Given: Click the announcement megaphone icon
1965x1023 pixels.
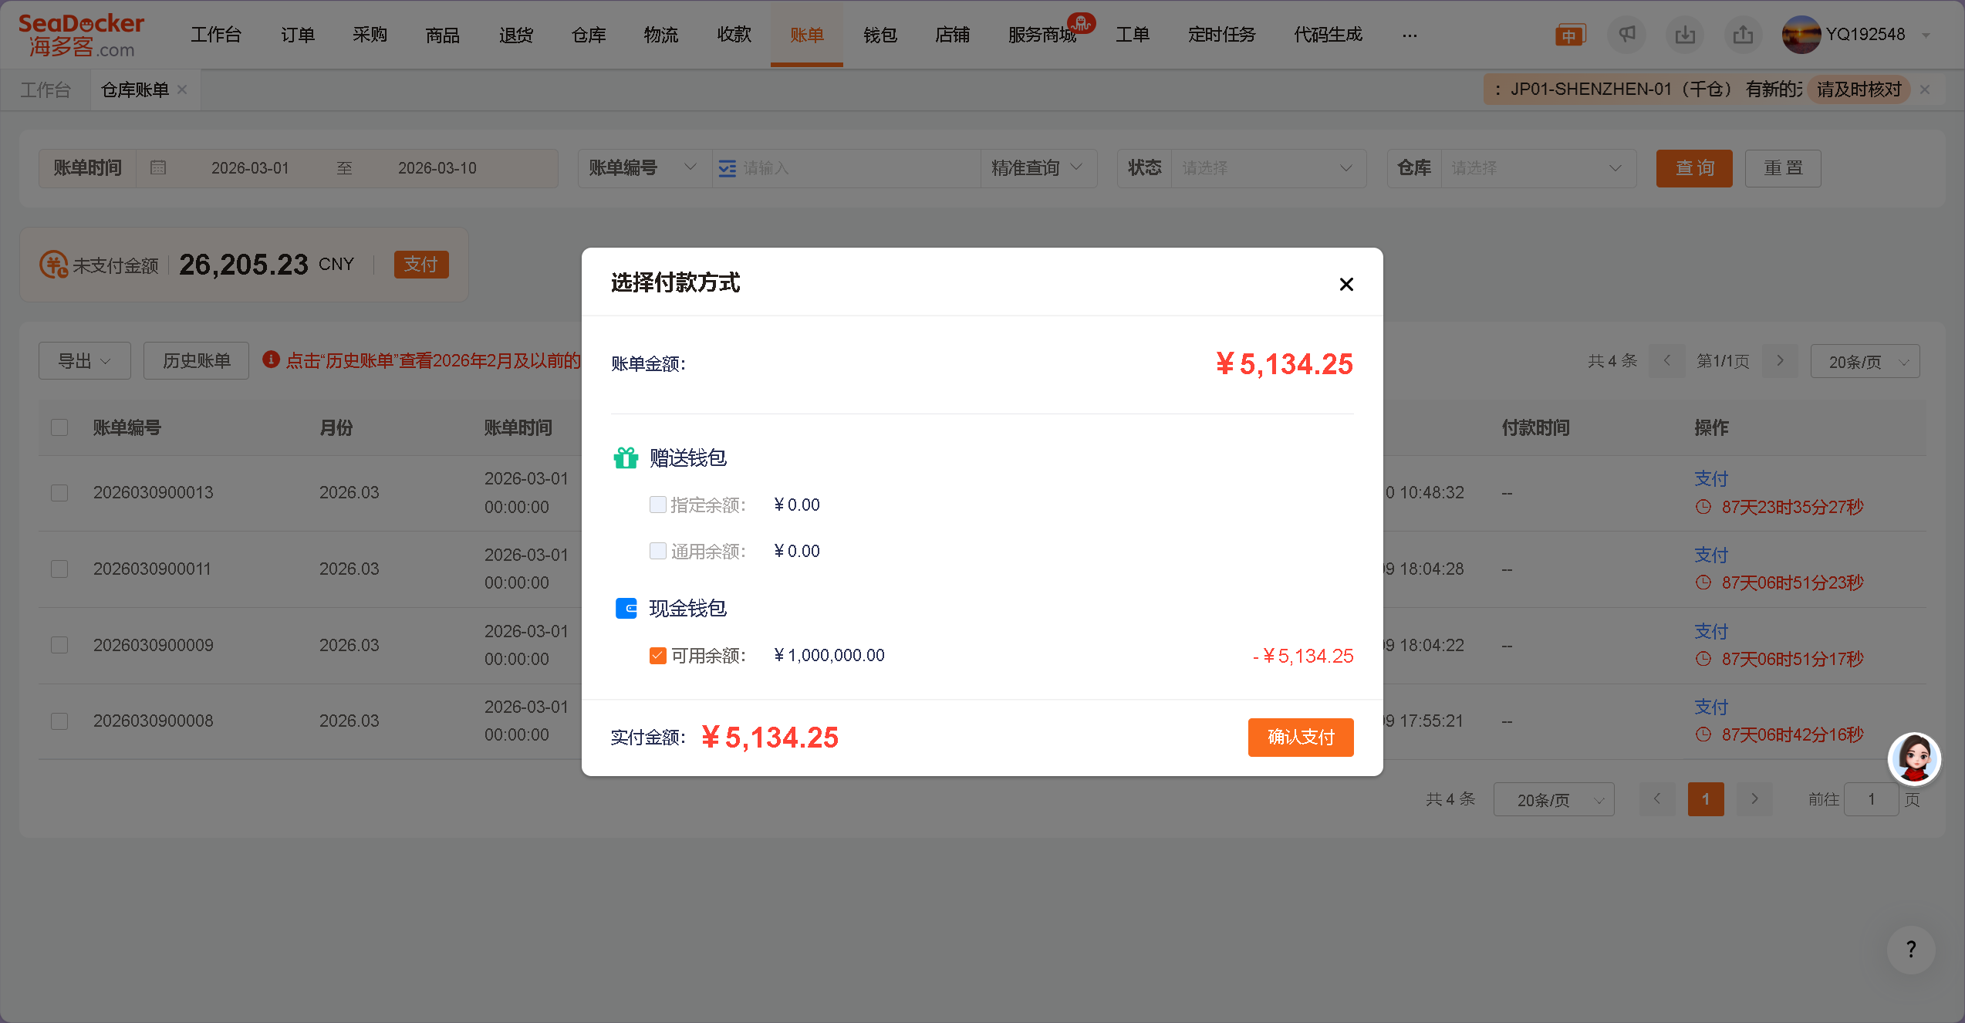Looking at the screenshot, I should (x=1626, y=35).
